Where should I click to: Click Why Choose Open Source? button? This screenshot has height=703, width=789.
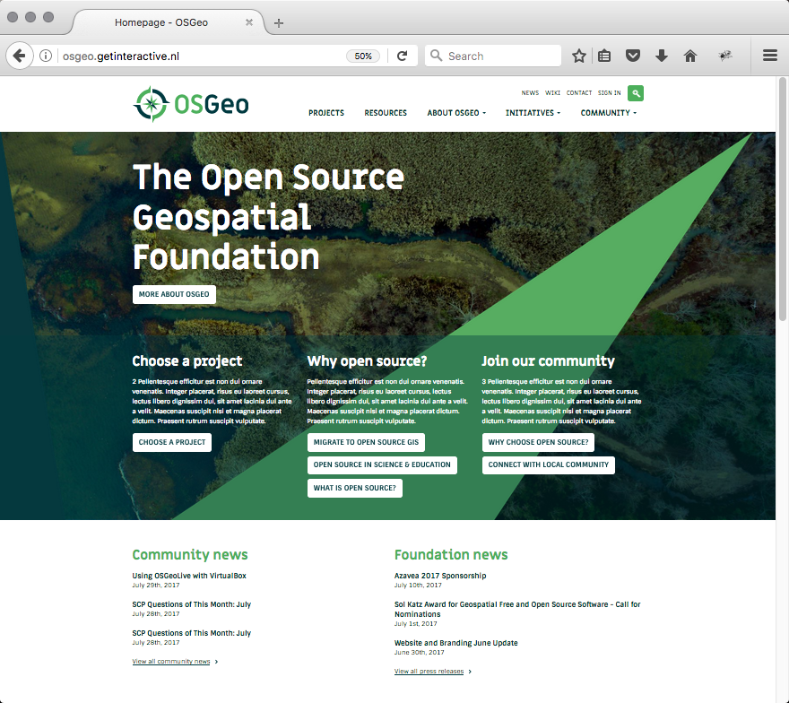(538, 442)
